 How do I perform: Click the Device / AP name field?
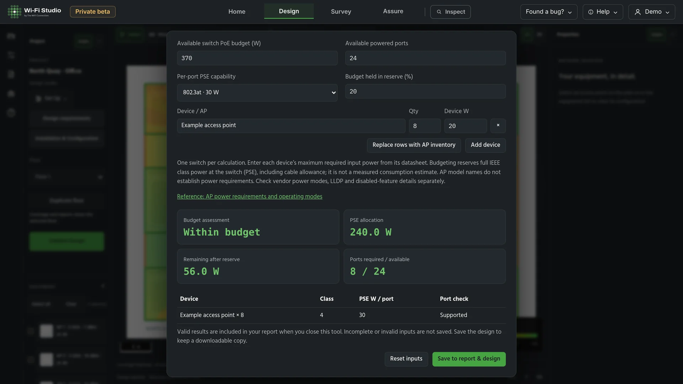coord(291,126)
